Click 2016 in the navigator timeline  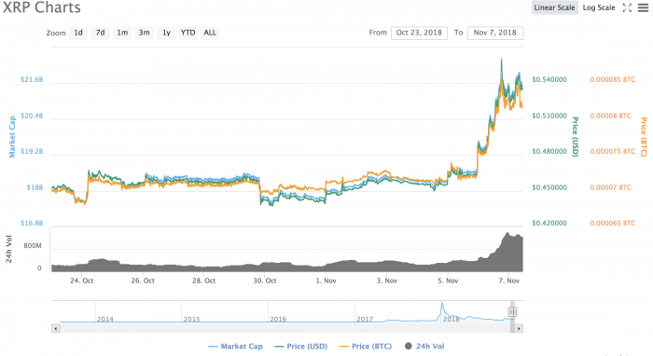tap(278, 319)
